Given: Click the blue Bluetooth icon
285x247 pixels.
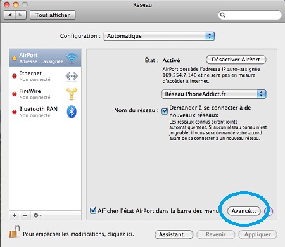Looking at the screenshot, I should (72, 111).
